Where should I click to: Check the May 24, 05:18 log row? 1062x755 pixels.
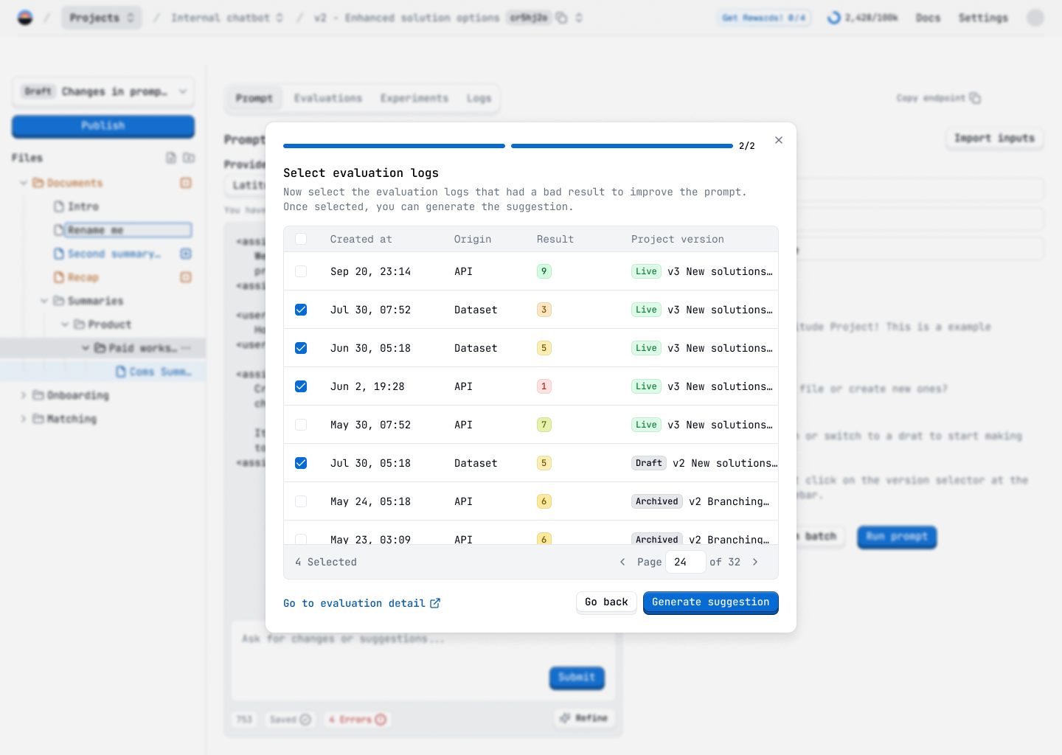click(301, 501)
